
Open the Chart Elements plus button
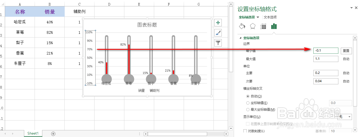pos(218,23)
